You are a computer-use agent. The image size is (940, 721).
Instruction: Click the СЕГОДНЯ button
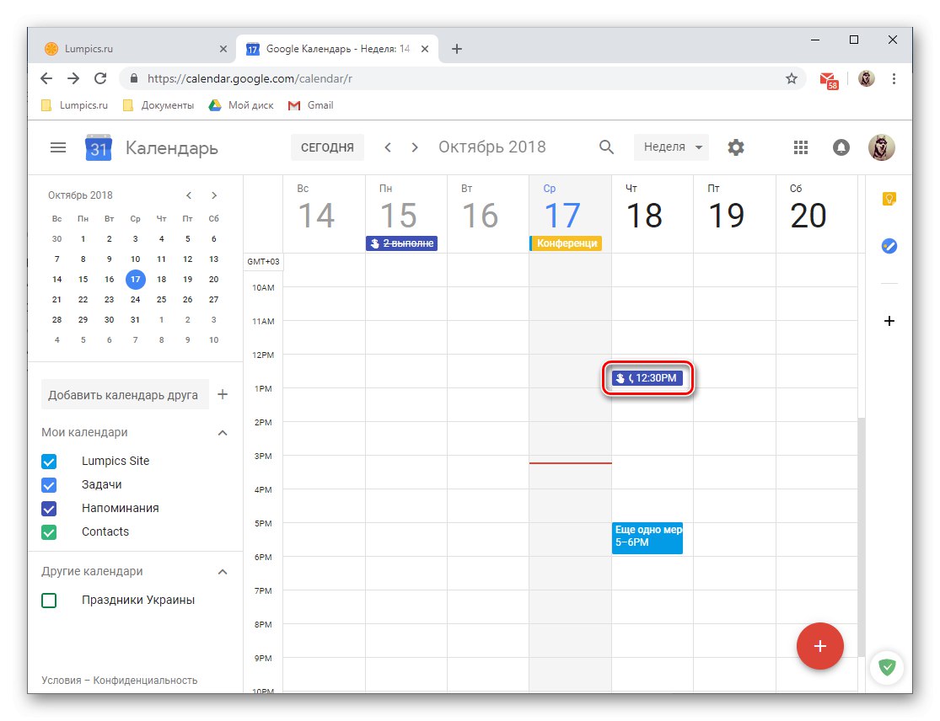point(327,147)
